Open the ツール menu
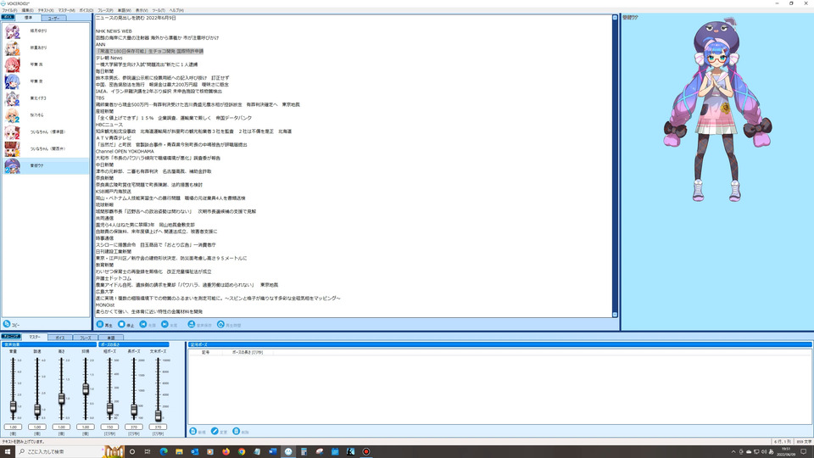814x458 pixels. [x=159, y=10]
